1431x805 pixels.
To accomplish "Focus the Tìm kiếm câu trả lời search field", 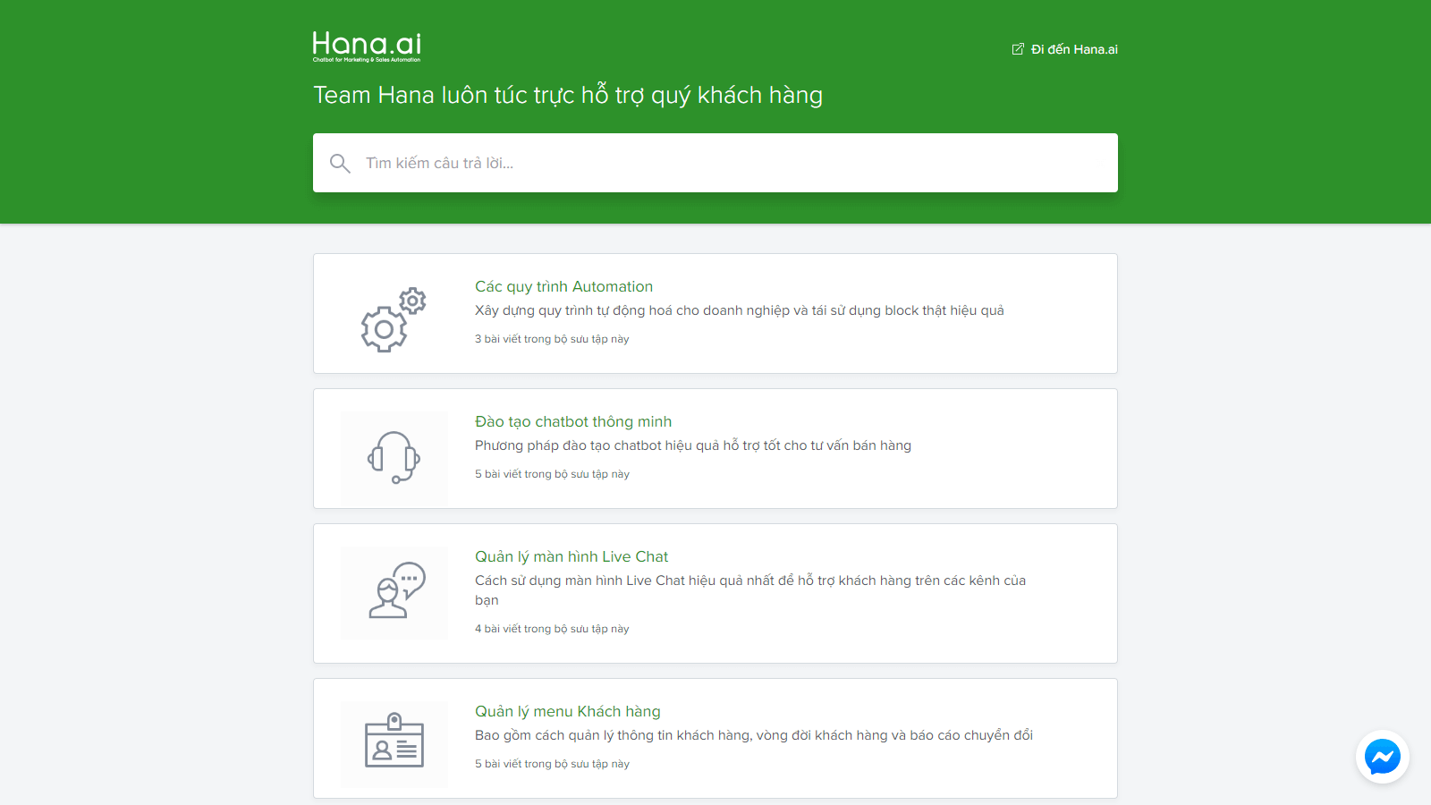I will point(715,163).
